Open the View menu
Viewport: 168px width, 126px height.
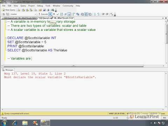pos(16,6)
